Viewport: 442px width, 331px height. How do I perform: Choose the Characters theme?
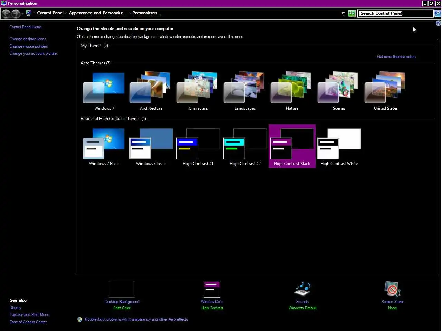click(x=198, y=91)
